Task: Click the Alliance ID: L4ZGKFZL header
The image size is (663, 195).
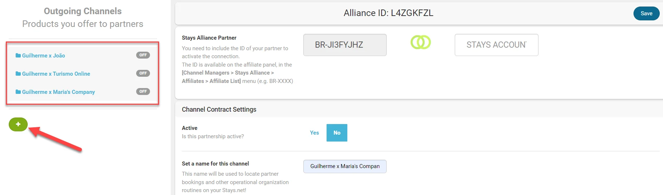Action: click(x=388, y=13)
